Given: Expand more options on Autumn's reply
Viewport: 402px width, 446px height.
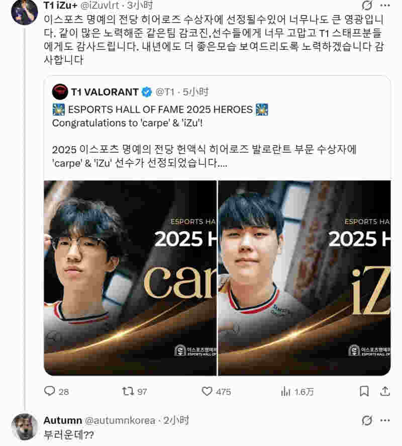Looking at the screenshot, I should (385, 420).
